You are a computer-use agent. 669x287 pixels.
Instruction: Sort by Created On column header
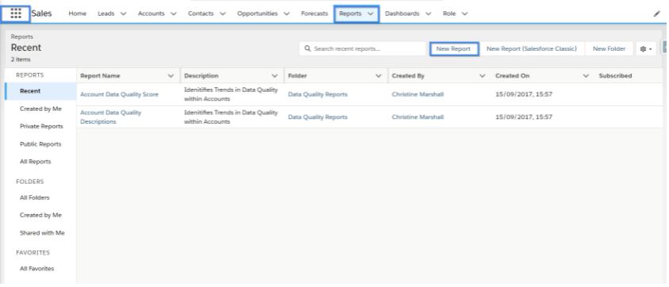click(x=513, y=76)
